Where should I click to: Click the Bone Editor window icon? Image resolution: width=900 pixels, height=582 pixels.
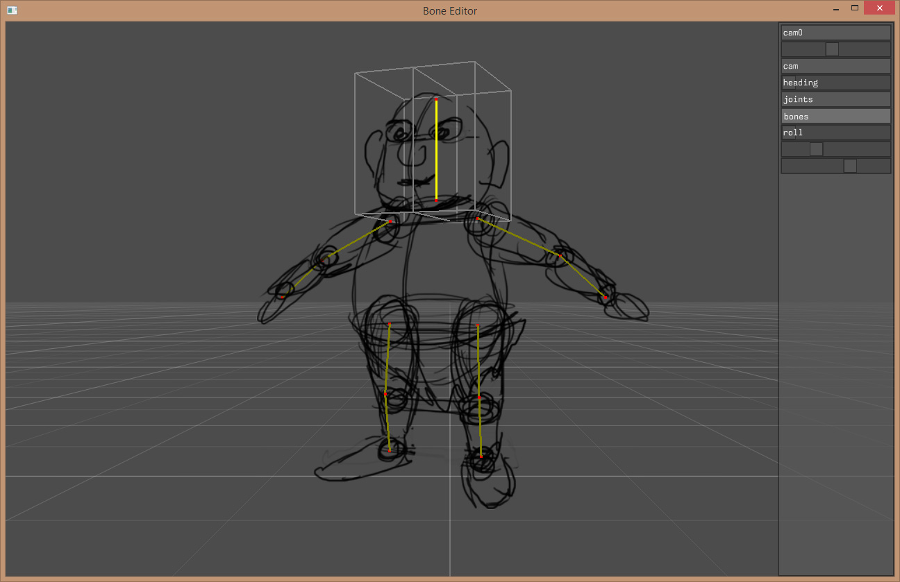[12, 10]
